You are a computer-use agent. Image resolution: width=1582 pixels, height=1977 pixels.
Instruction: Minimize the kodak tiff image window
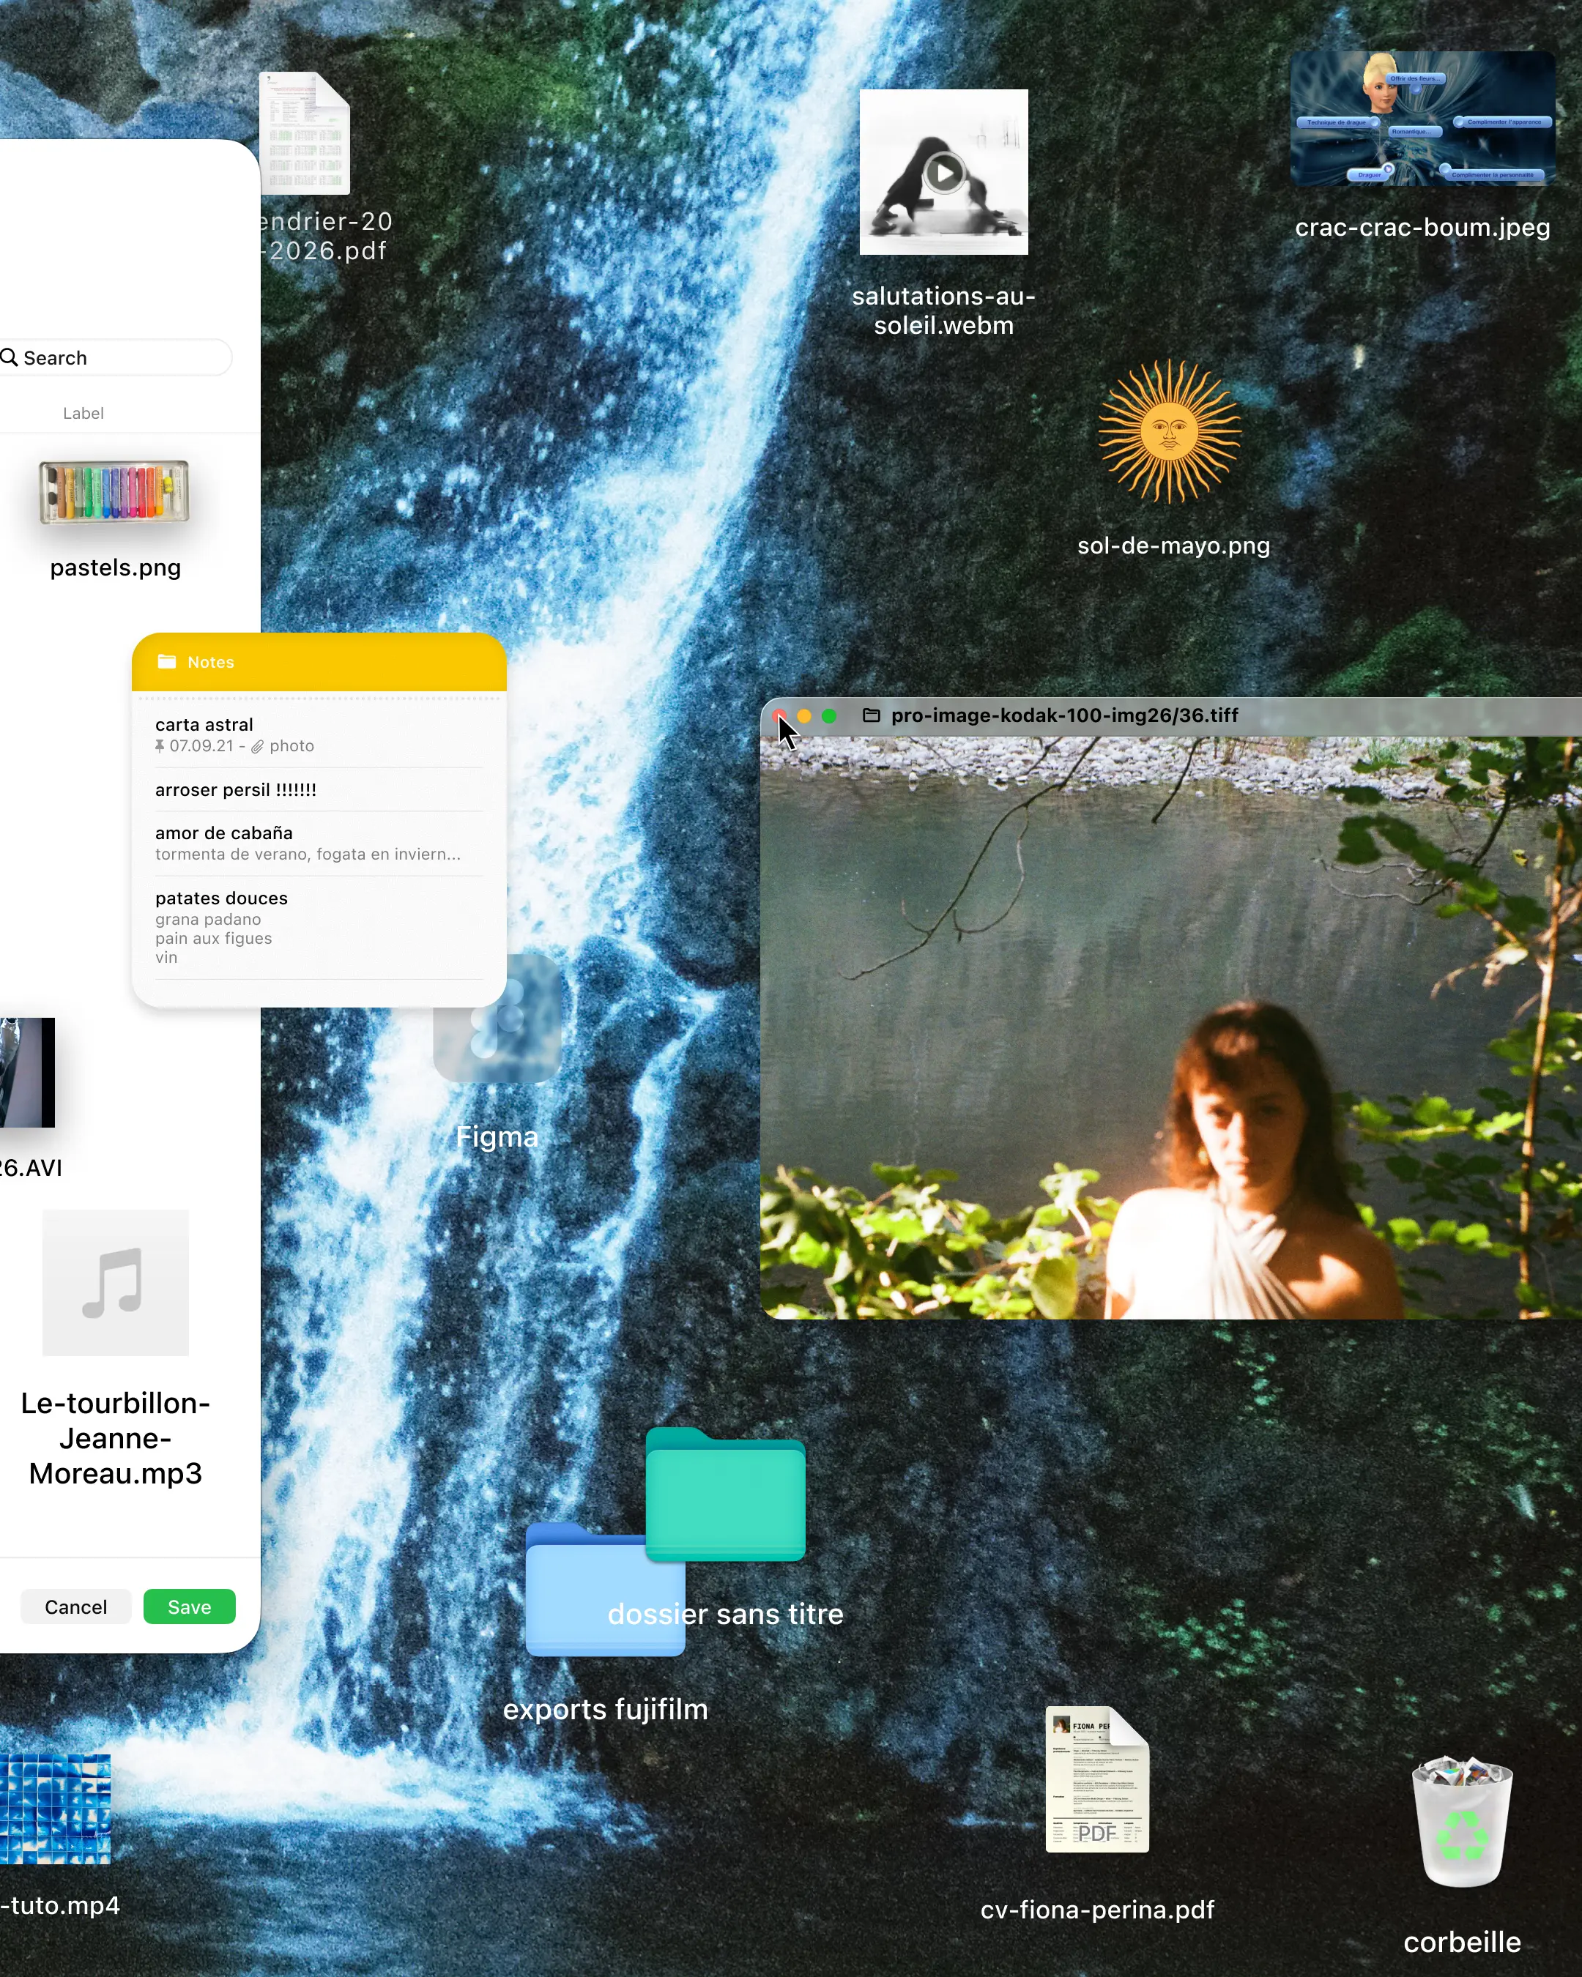click(x=804, y=716)
